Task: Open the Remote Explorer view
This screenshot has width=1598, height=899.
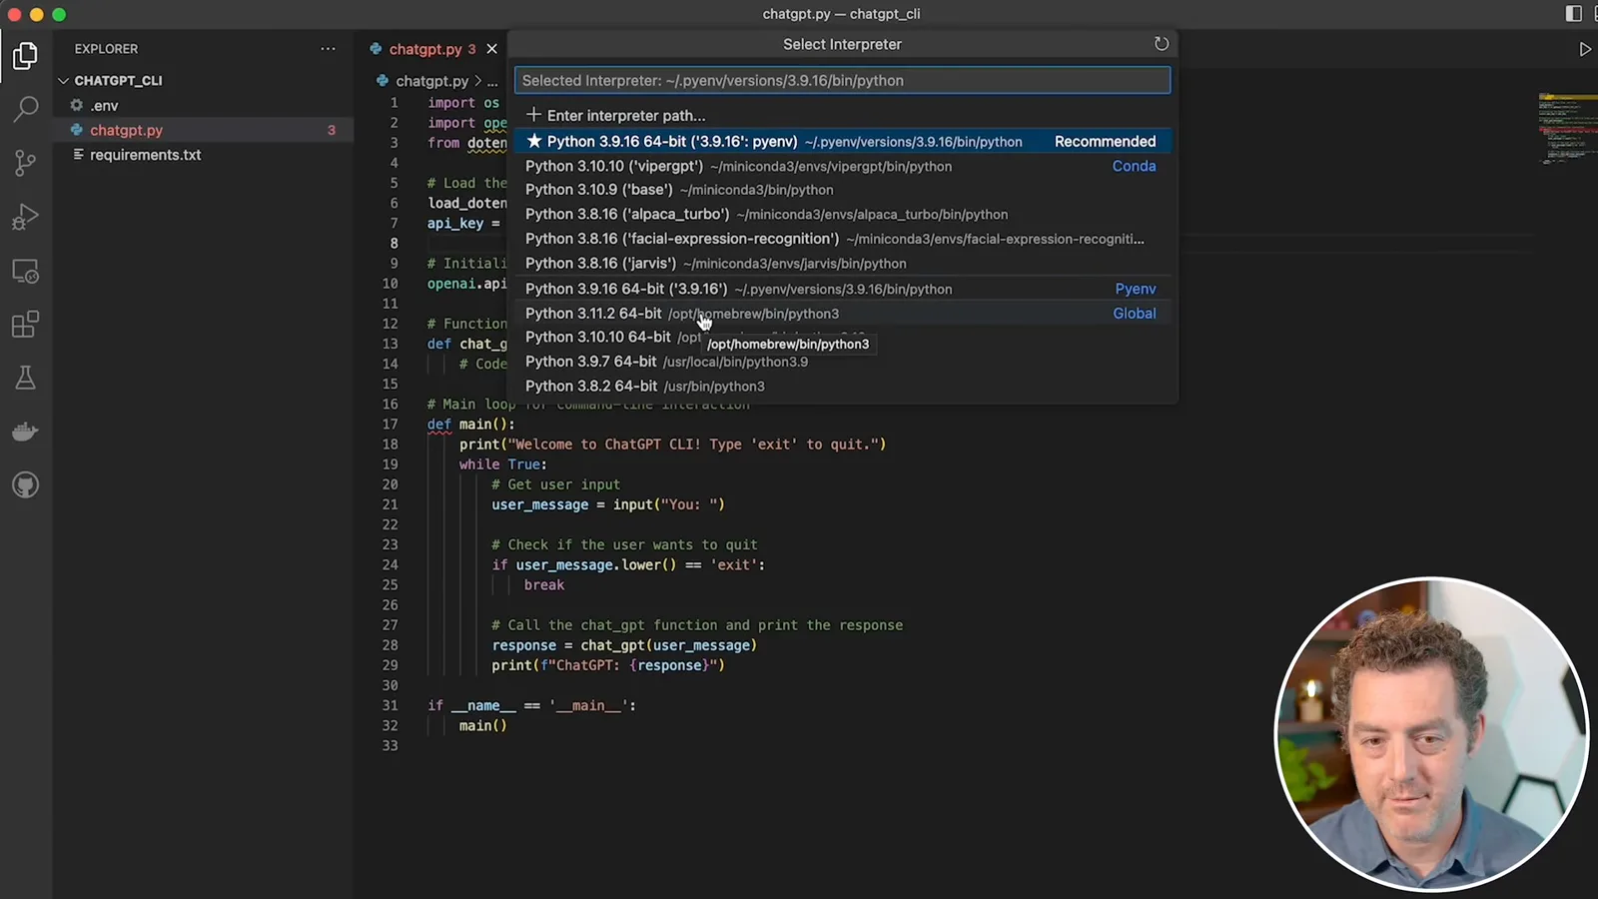Action: (26, 271)
